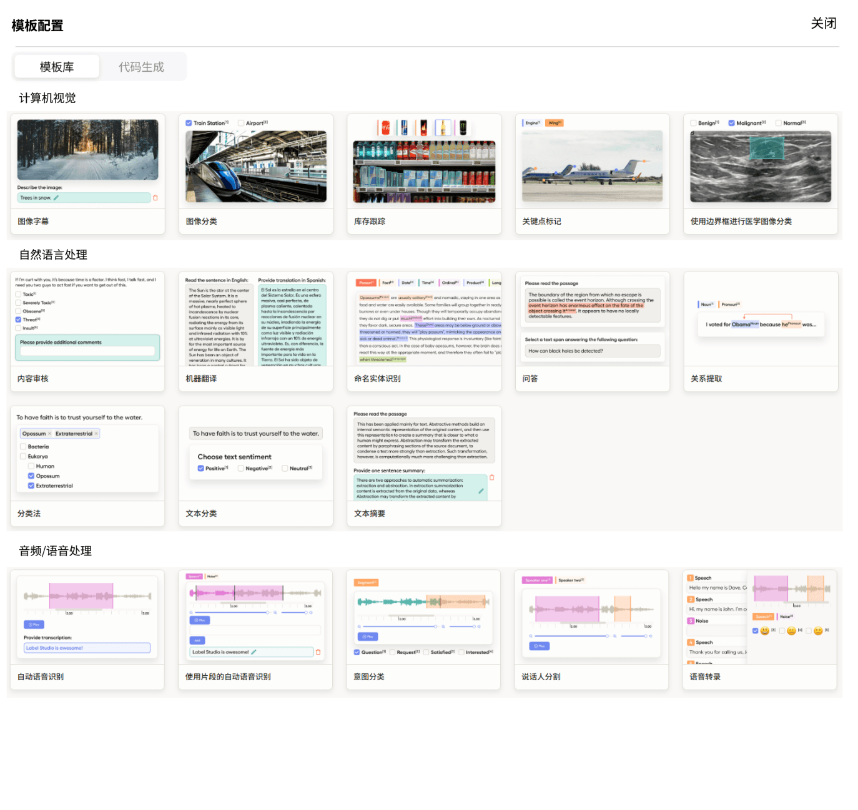Switch to the 模板库 tab

(x=57, y=67)
